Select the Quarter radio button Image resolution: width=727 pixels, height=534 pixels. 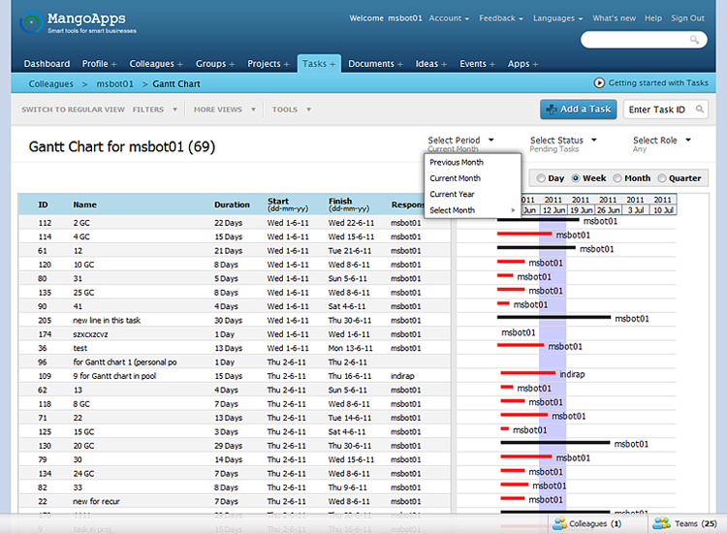click(x=662, y=178)
